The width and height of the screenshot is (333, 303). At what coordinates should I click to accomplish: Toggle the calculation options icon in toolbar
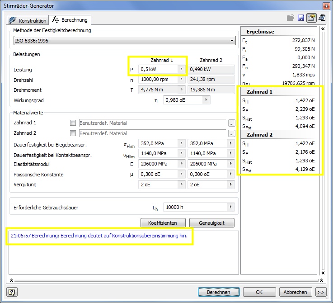[x=311, y=18]
